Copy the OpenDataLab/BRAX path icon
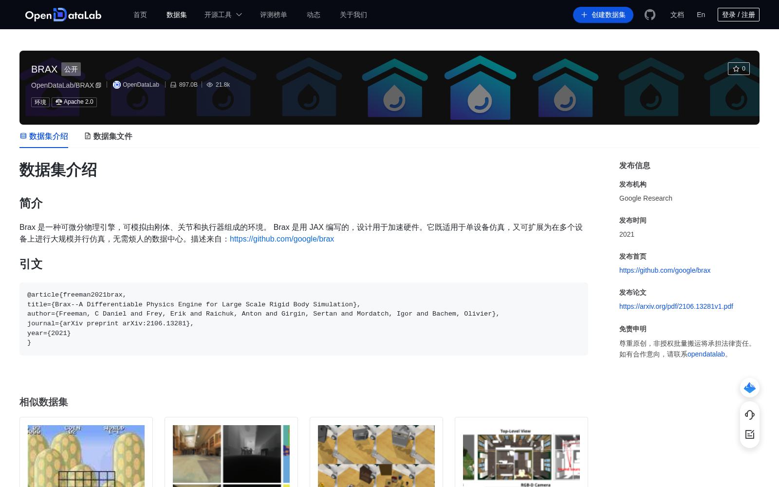Image resolution: width=779 pixels, height=487 pixels. 98,85
